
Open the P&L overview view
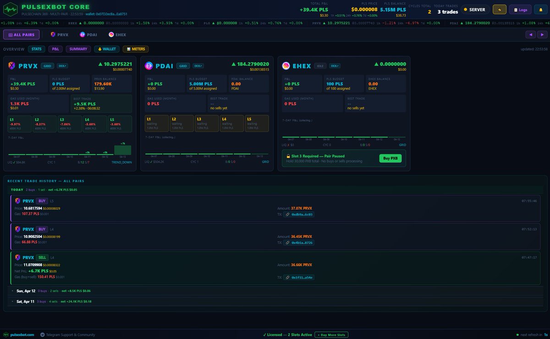click(x=55, y=49)
